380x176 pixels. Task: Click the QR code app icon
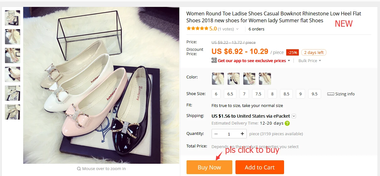coord(214,61)
